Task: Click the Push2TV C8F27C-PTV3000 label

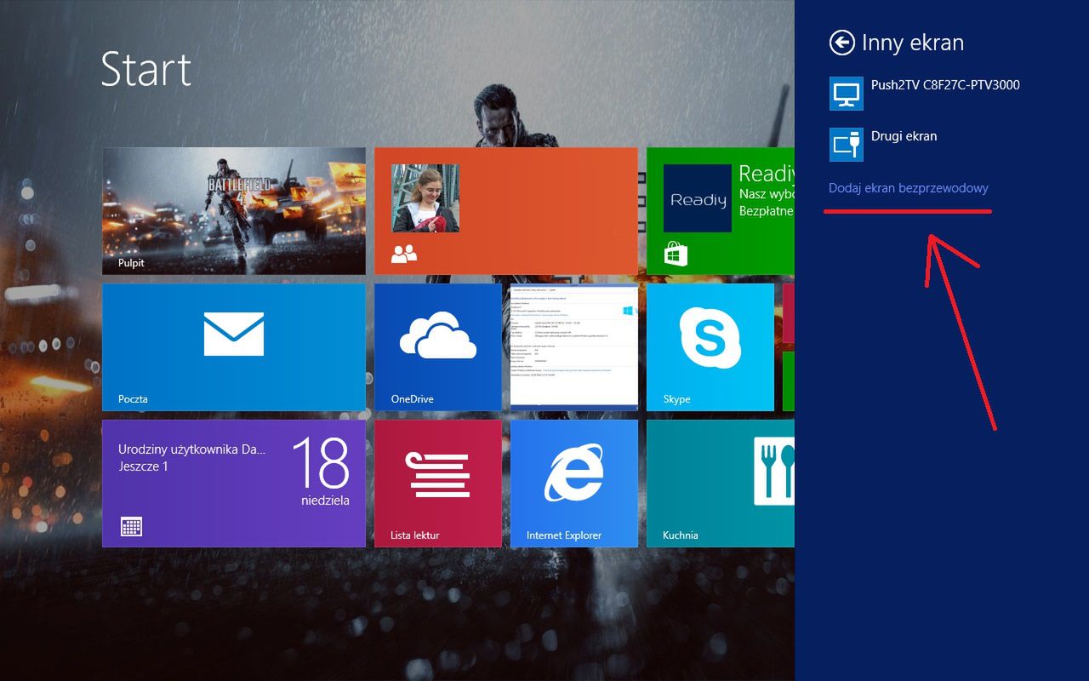Action: [945, 85]
